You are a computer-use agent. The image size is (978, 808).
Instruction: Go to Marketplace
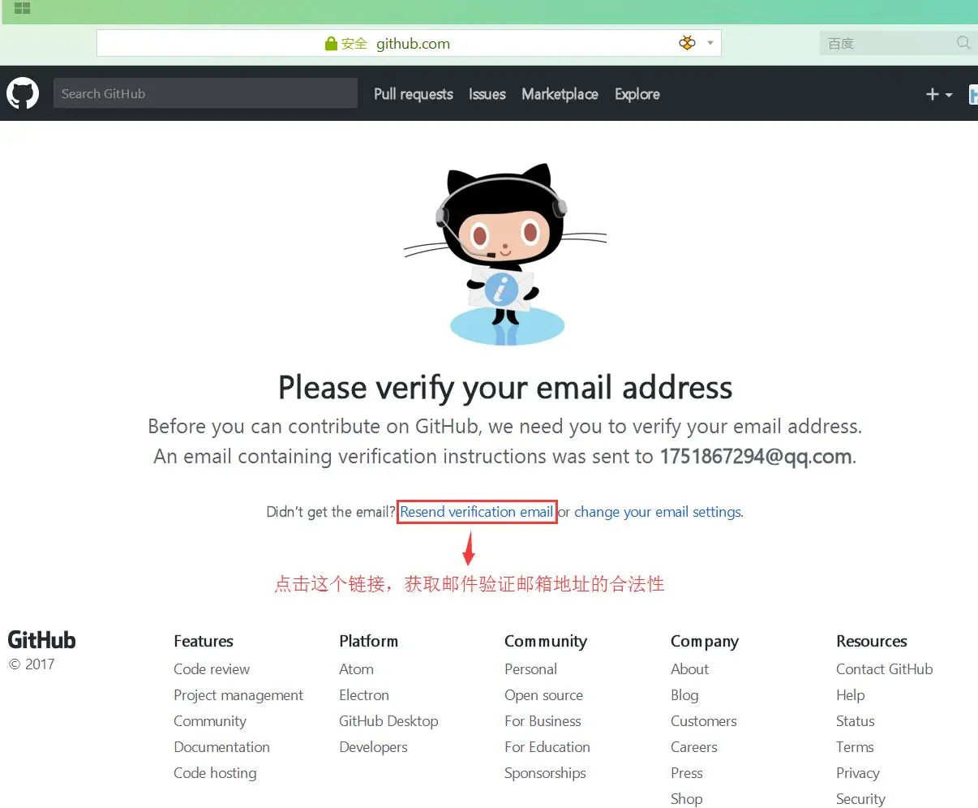click(x=560, y=94)
